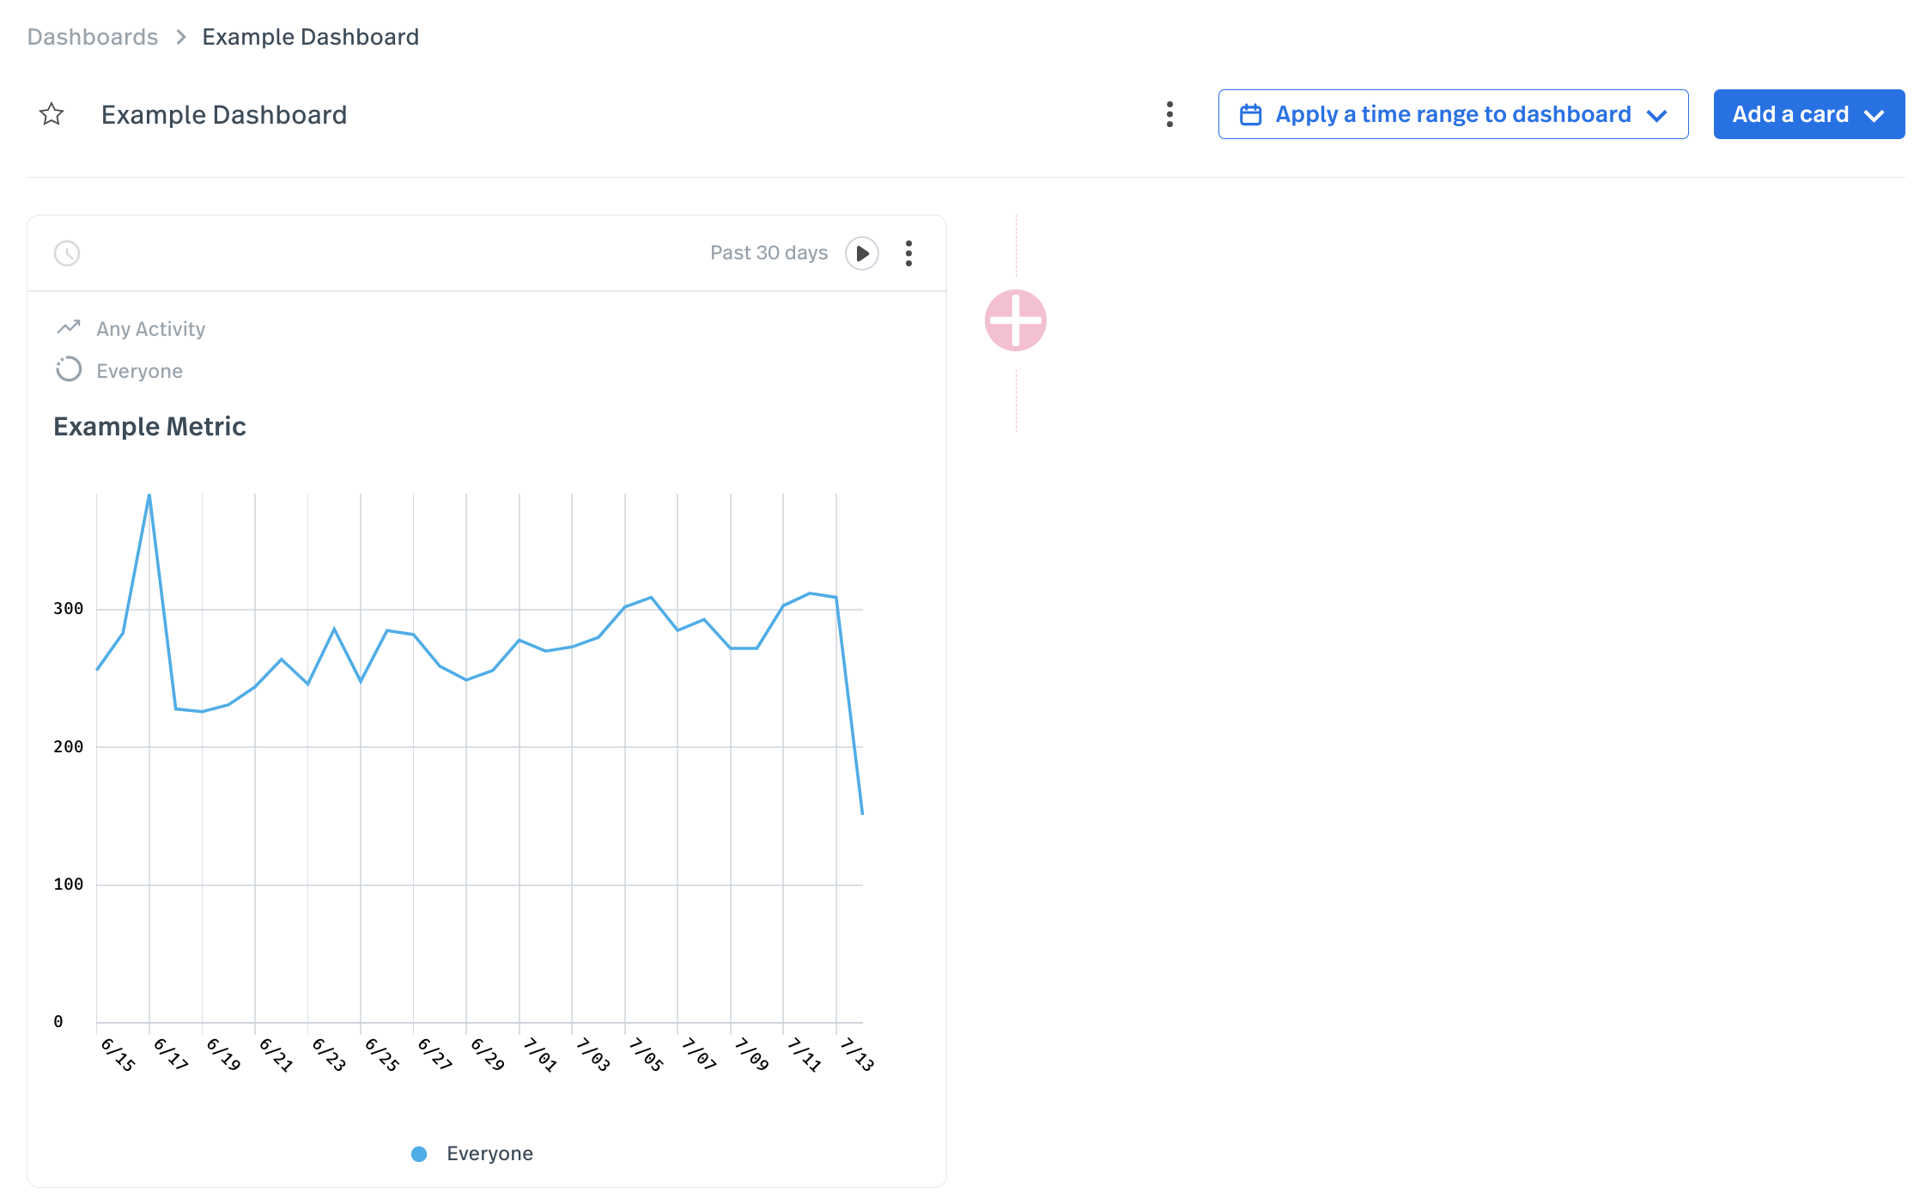
Task: Click the Any Activity trend line icon
Action: (x=69, y=328)
